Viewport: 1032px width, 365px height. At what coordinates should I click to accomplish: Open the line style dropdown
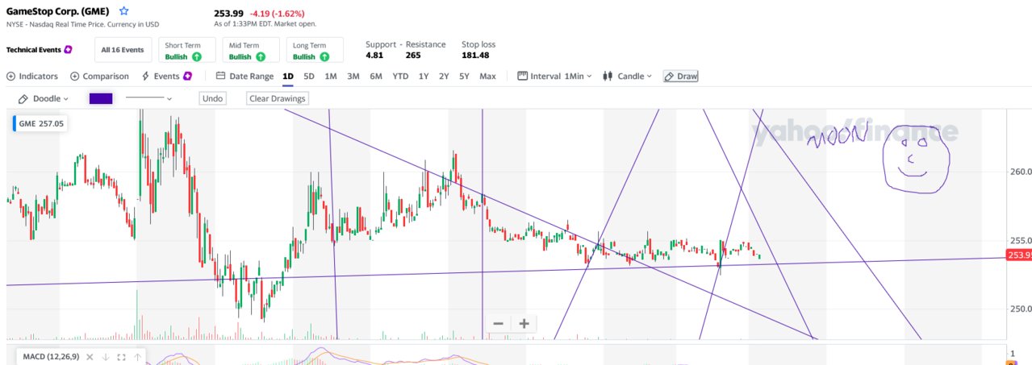(149, 98)
